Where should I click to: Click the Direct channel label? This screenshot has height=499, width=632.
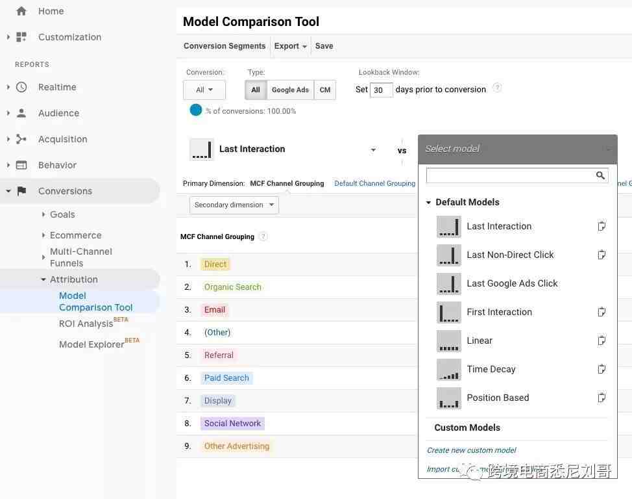pyautogui.click(x=215, y=264)
